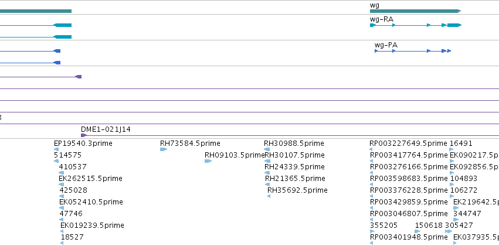The width and height of the screenshot is (499, 246).
Task: Select the EK019239.5prime label
Action: pyautogui.click(x=92, y=225)
